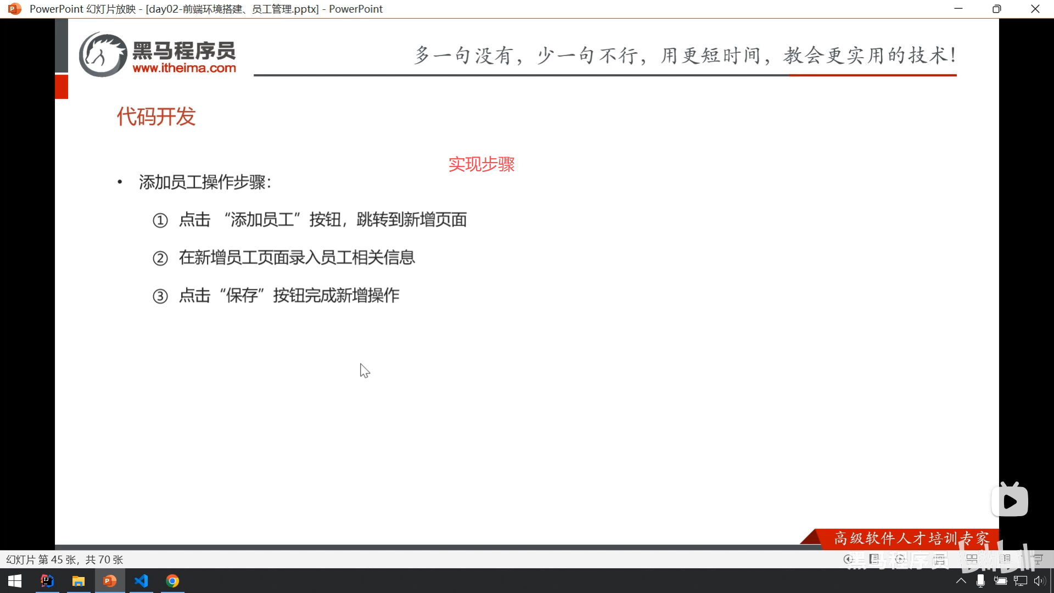Open Google Chrome from the taskbar
Image resolution: width=1054 pixels, height=593 pixels.
(x=172, y=581)
